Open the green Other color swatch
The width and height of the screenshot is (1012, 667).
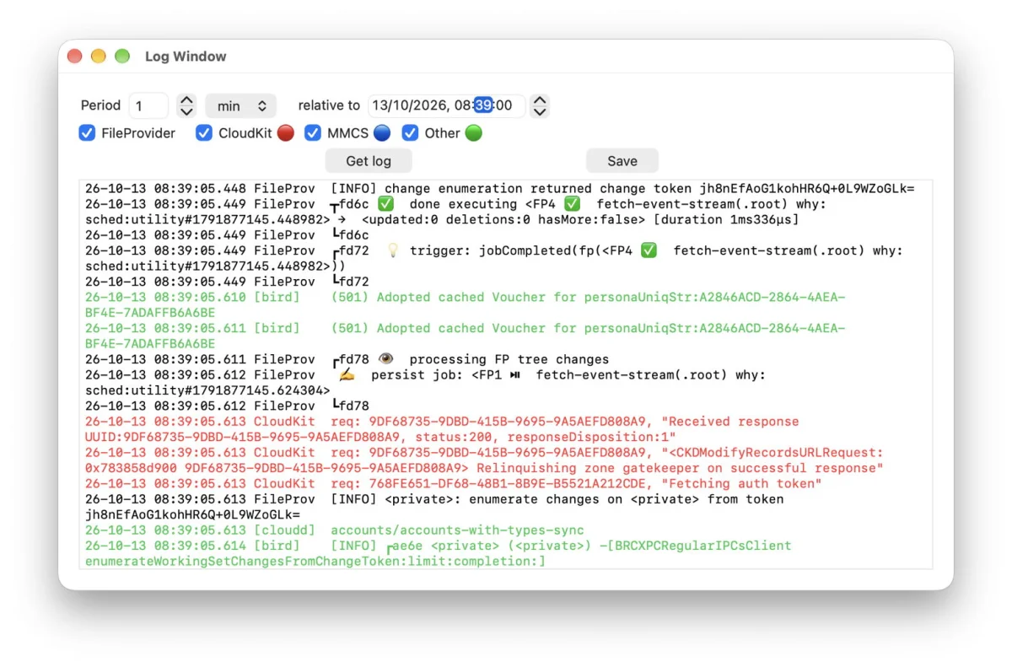coord(474,132)
